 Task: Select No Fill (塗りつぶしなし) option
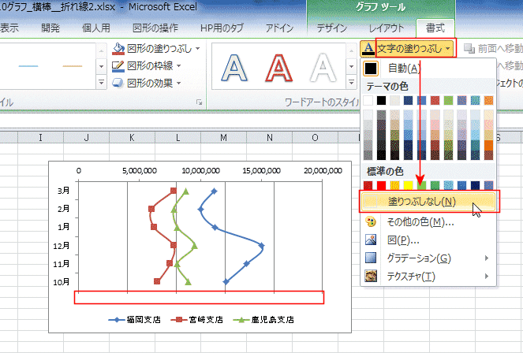[x=422, y=202]
